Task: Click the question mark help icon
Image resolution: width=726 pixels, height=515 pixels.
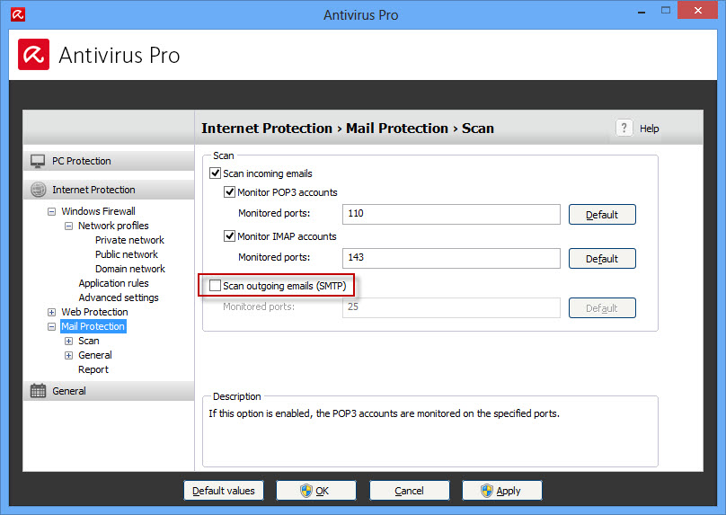Action: tap(624, 128)
